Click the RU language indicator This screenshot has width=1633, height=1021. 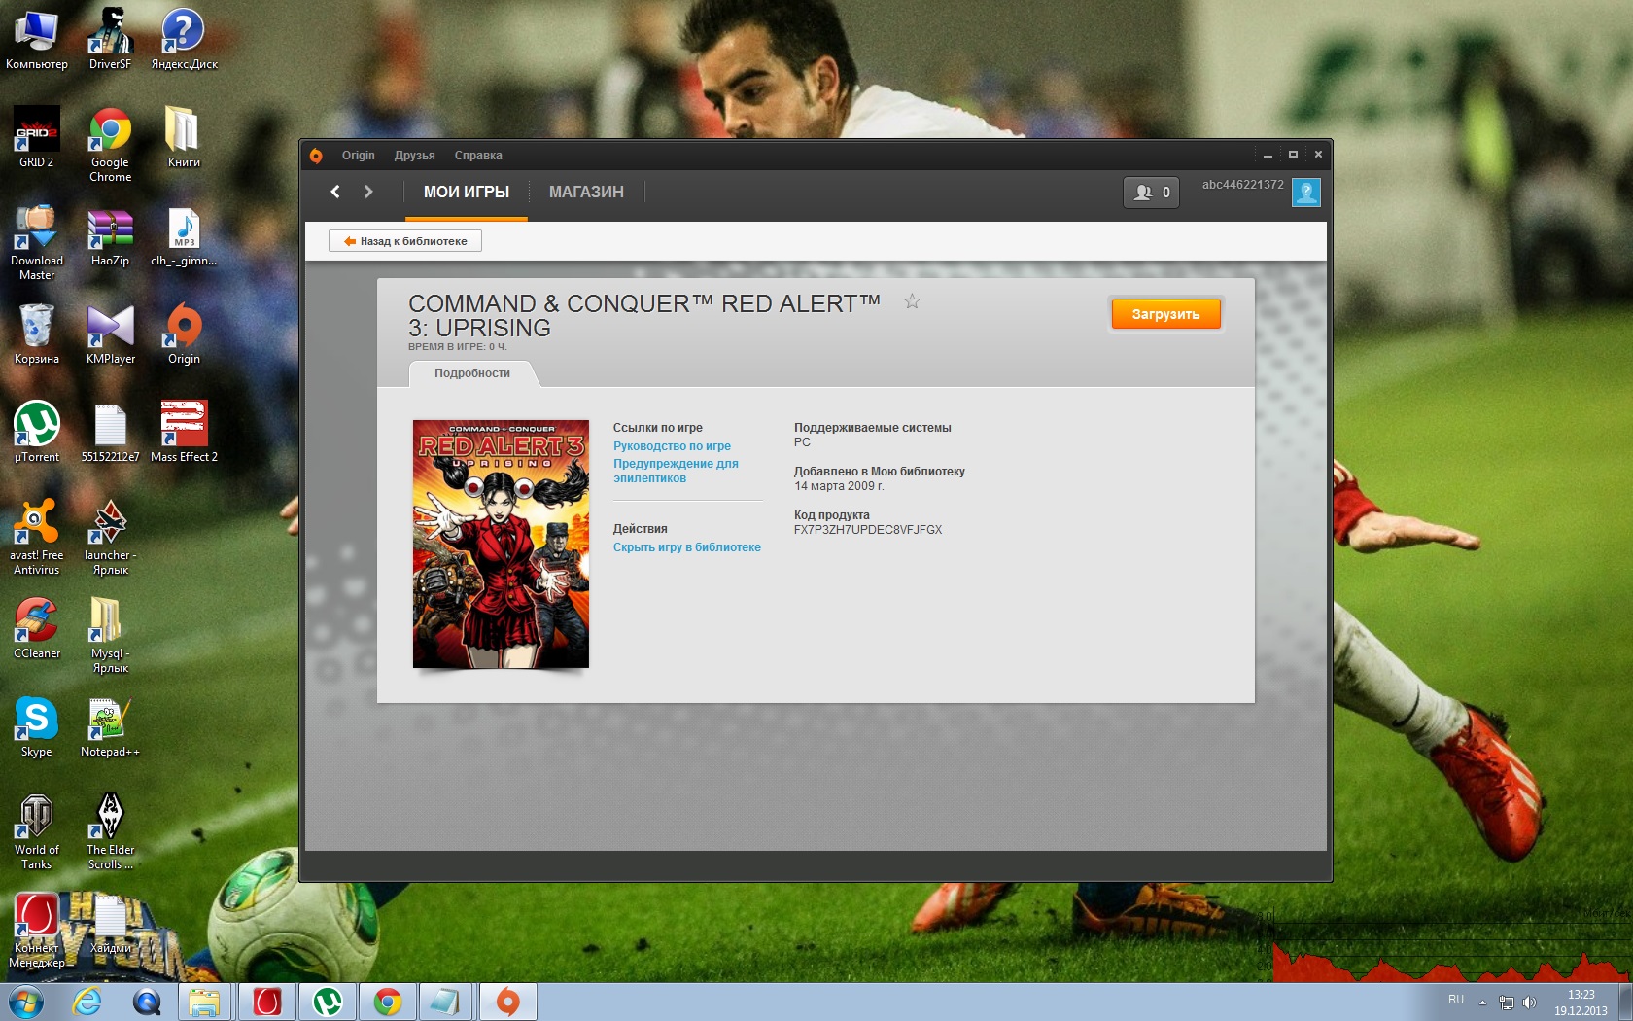click(x=1456, y=1000)
